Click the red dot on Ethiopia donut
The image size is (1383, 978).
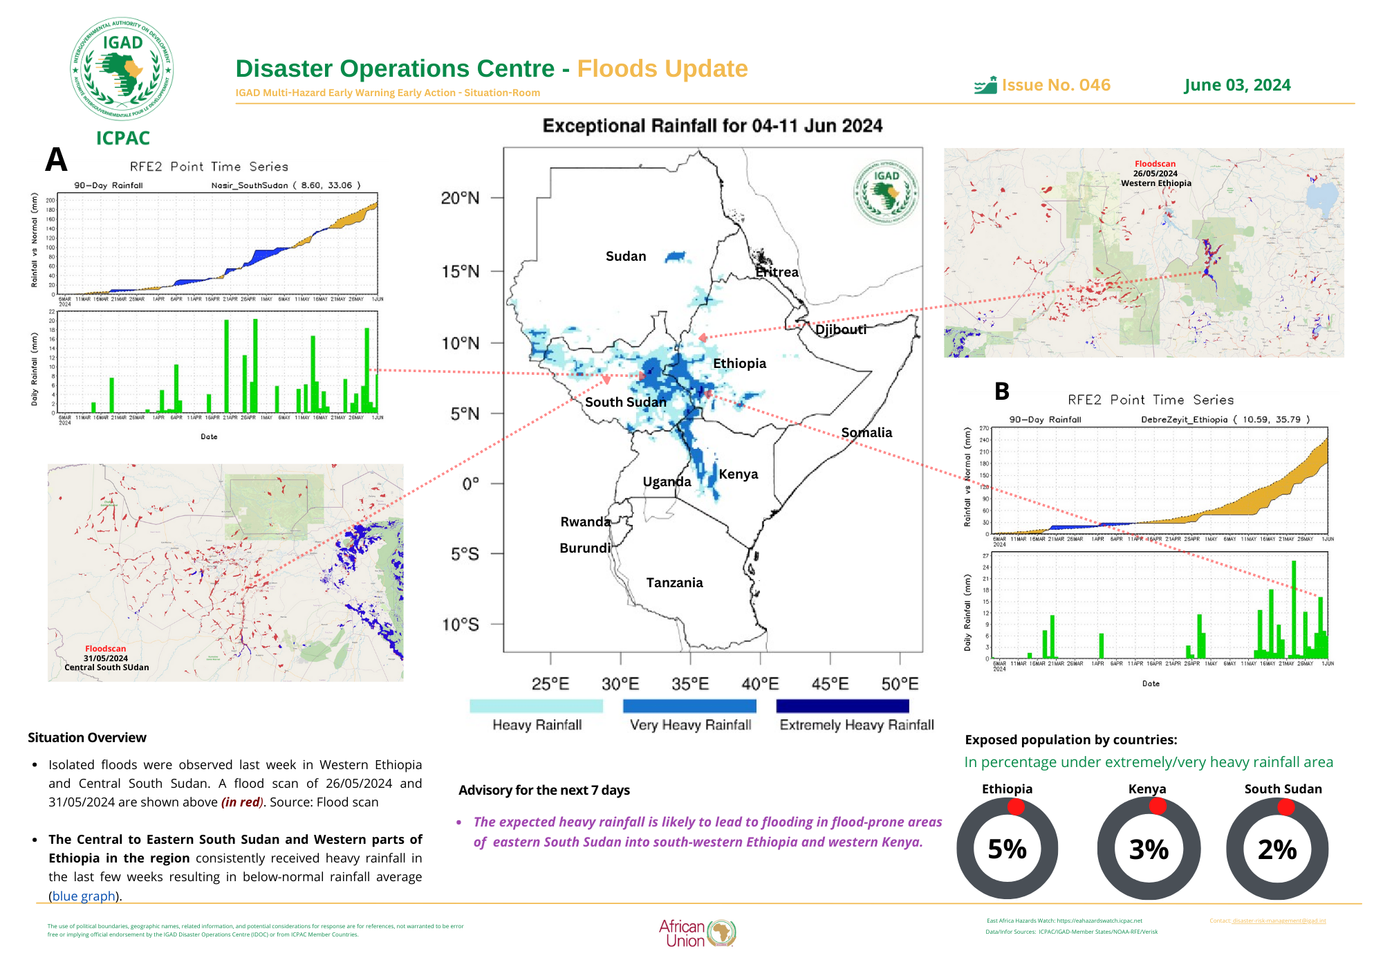[x=1016, y=806]
